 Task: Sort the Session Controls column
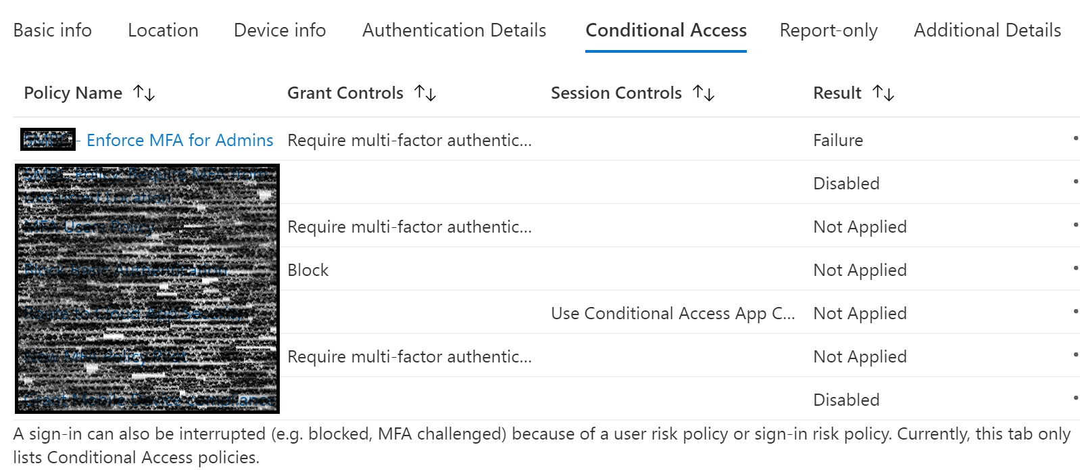click(x=704, y=93)
